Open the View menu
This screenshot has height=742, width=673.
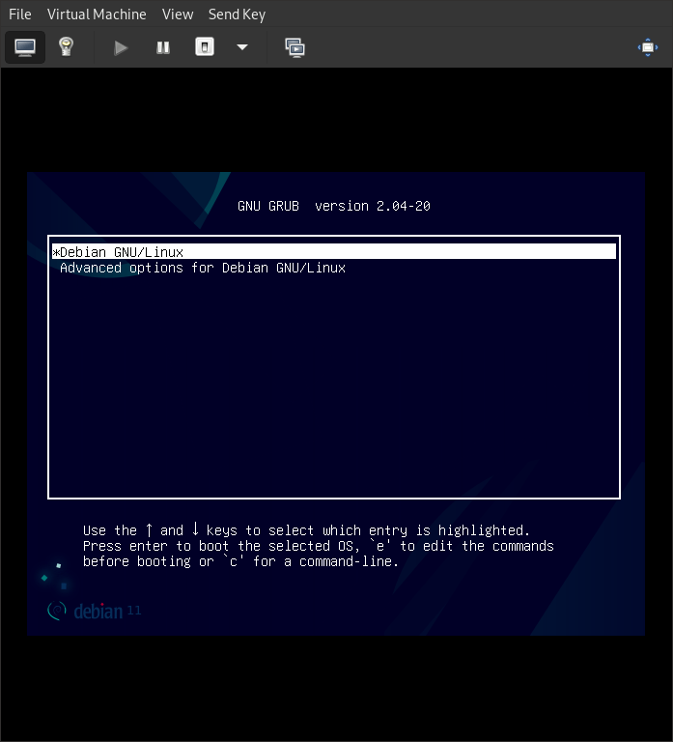178,14
